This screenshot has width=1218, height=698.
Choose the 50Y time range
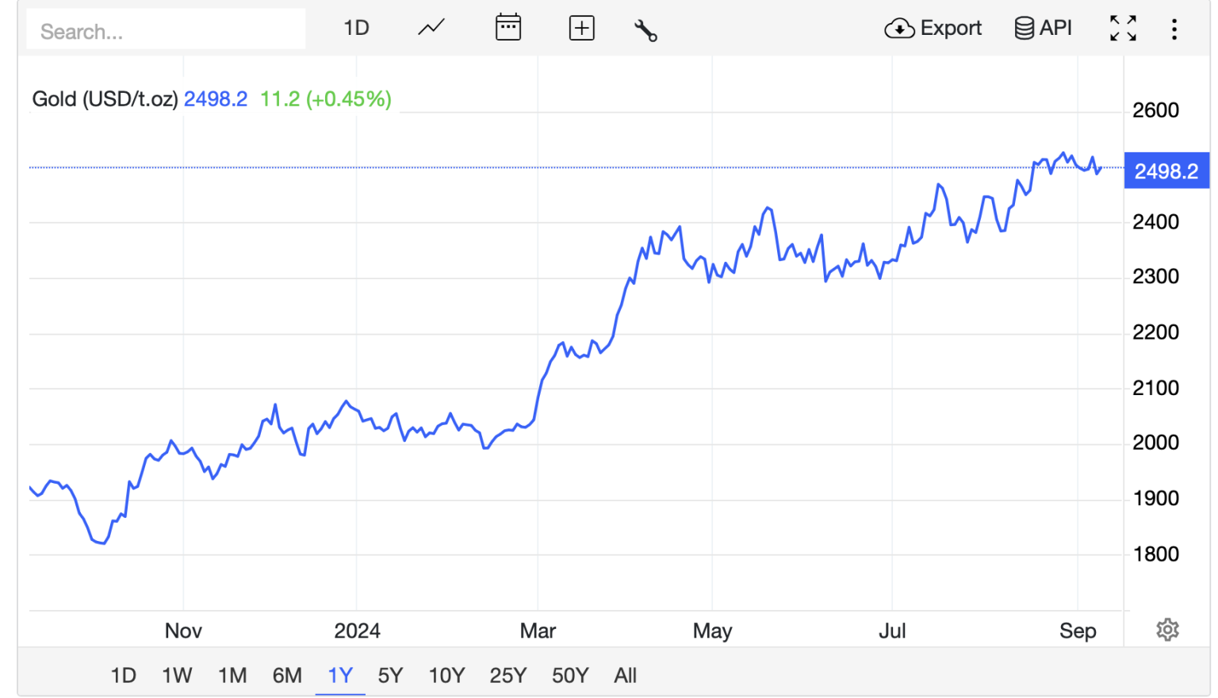point(570,675)
